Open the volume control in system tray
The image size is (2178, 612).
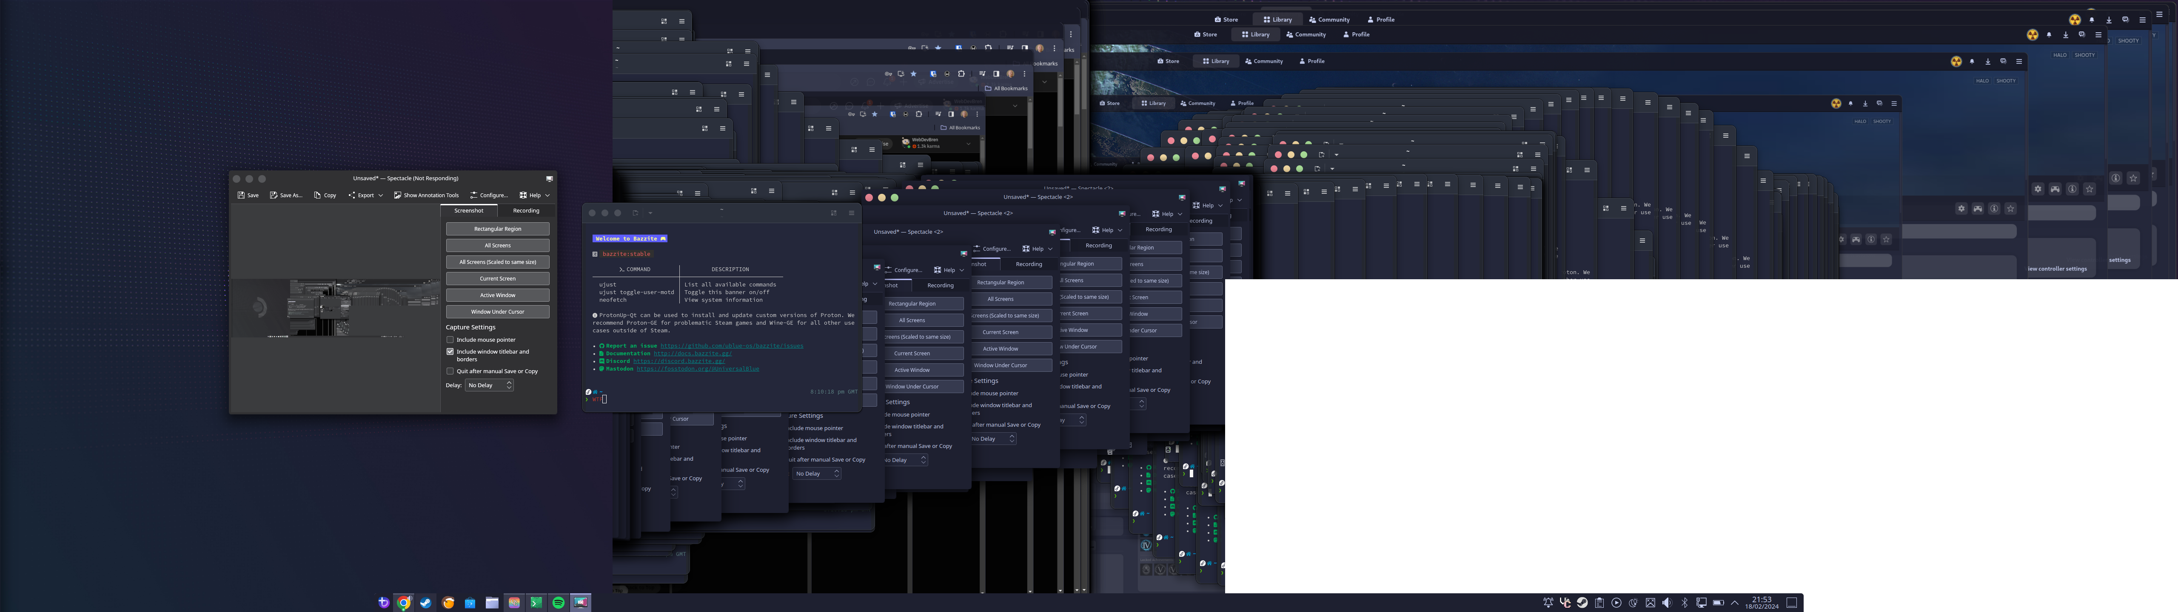[1667, 603]
